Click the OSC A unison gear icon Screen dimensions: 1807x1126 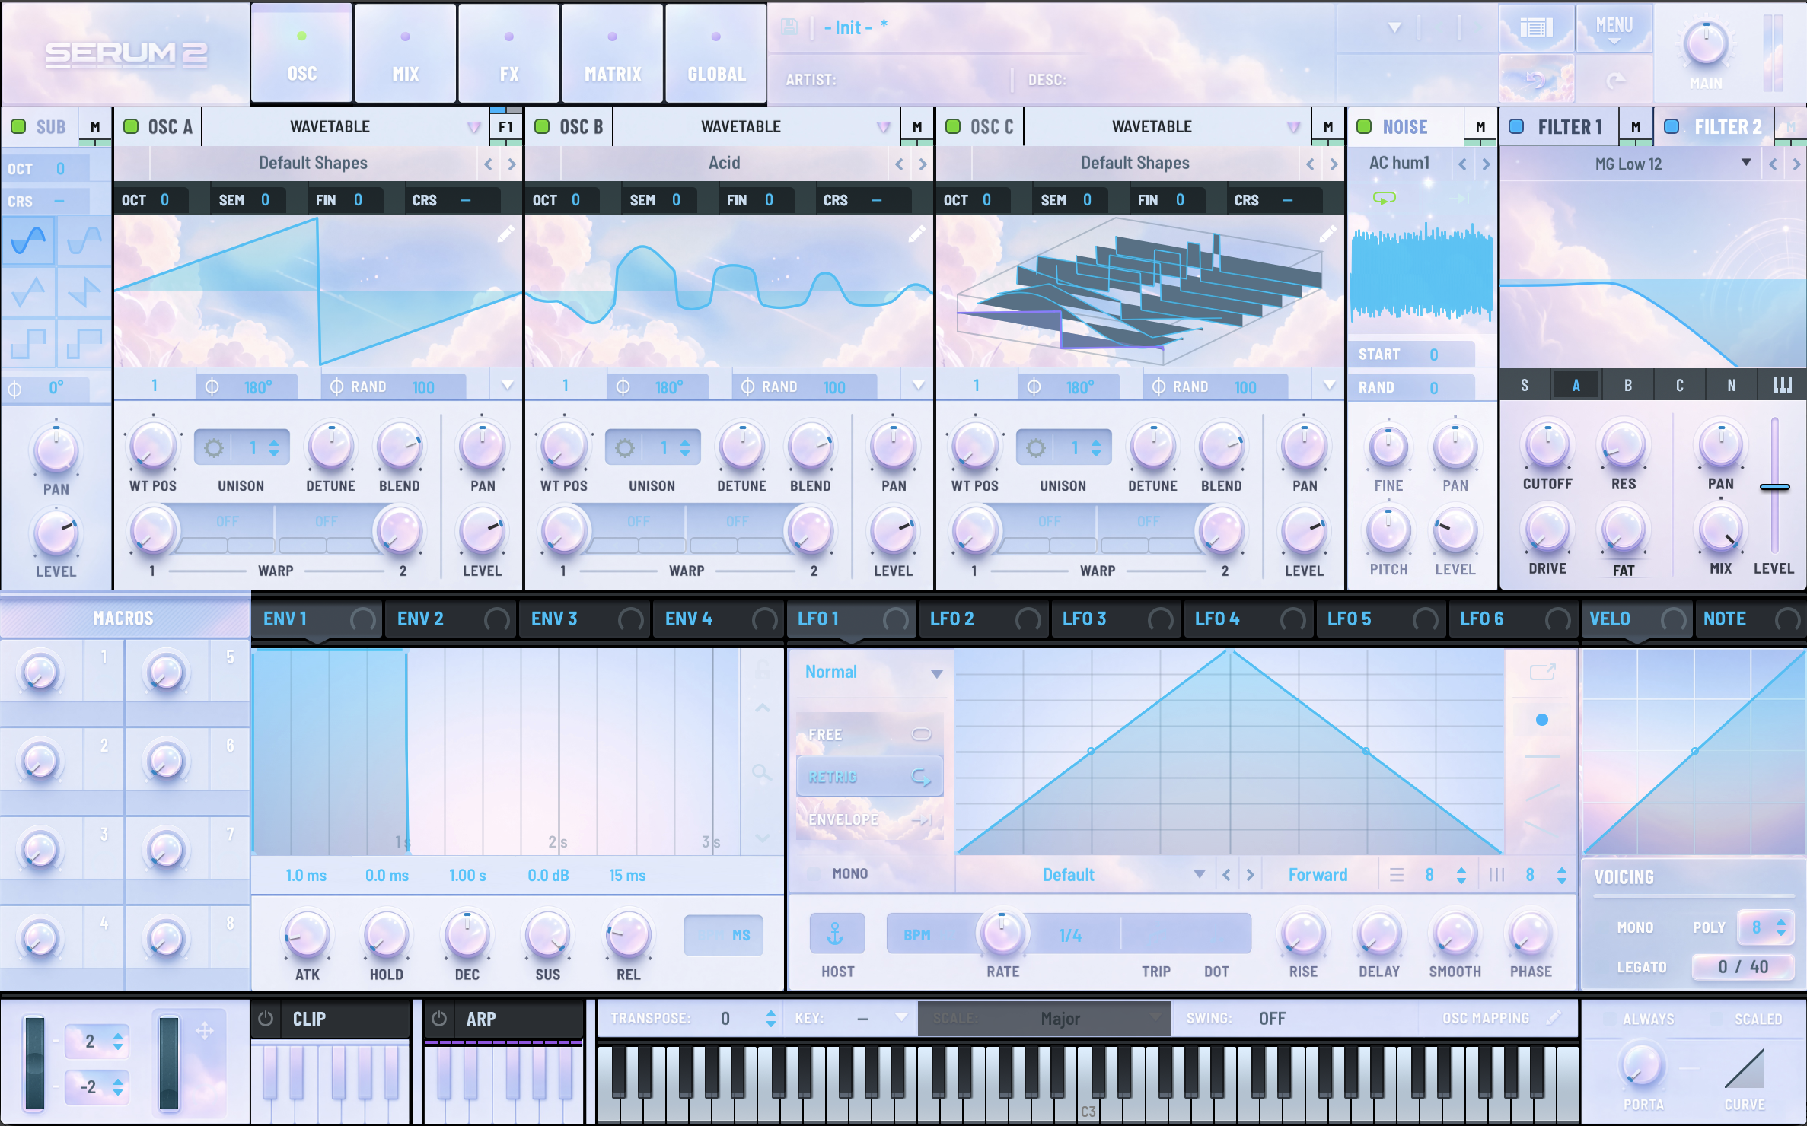point(214,448)
